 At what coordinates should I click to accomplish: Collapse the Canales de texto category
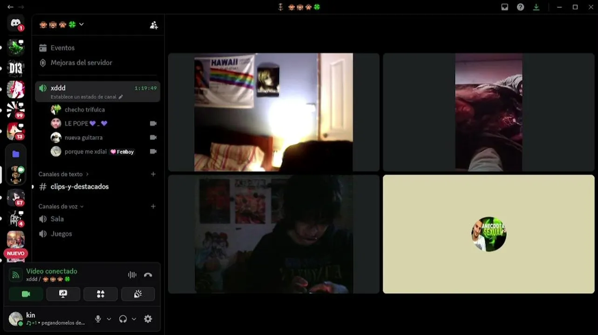pyautogui.click(x=63, y=174)
